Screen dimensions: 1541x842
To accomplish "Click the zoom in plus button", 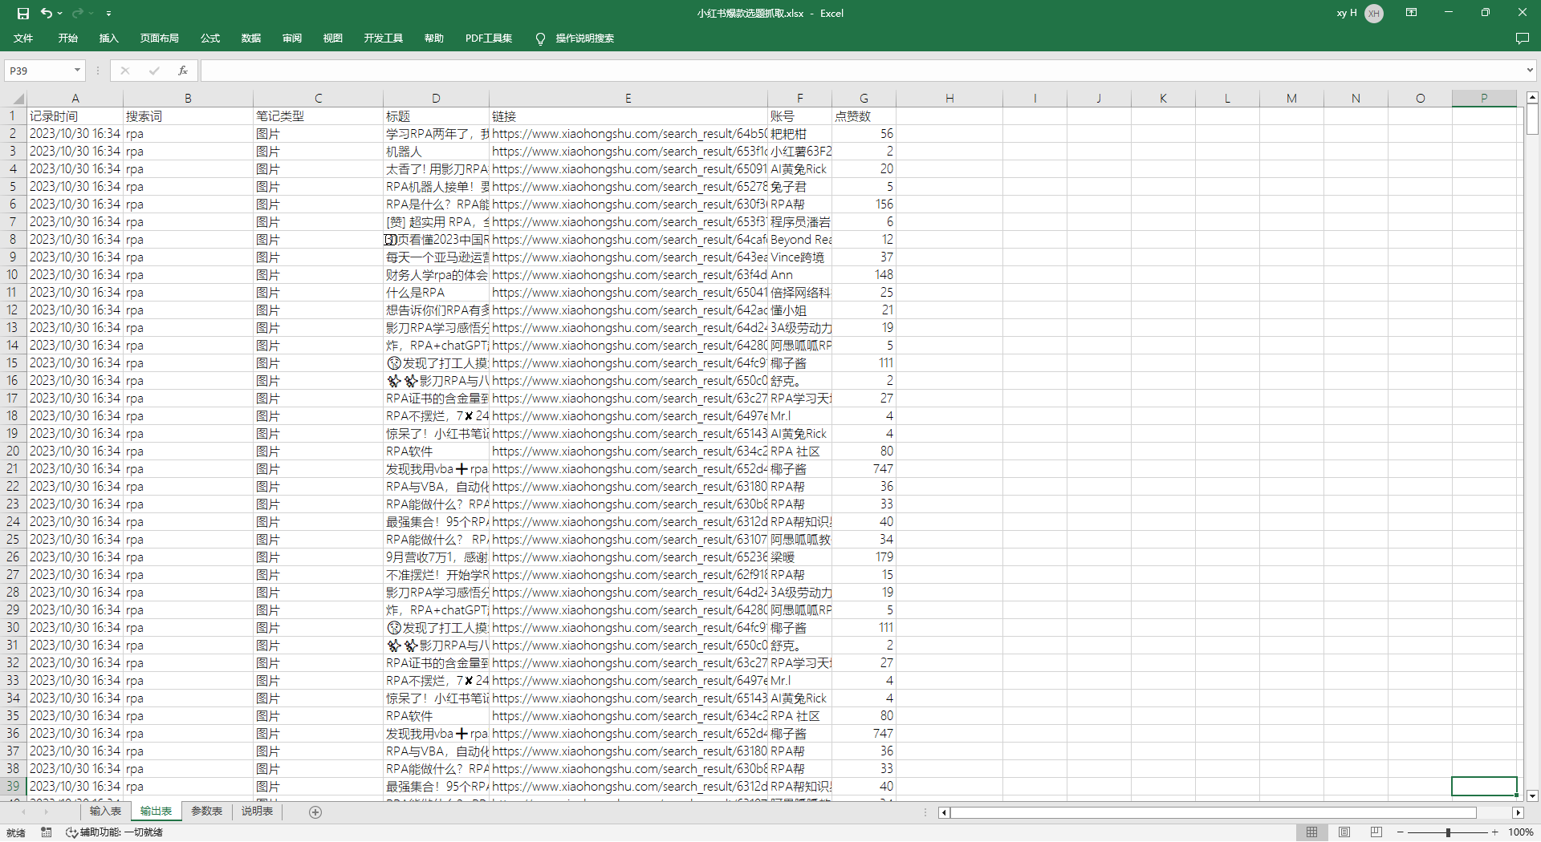I will coord(1495,832).
